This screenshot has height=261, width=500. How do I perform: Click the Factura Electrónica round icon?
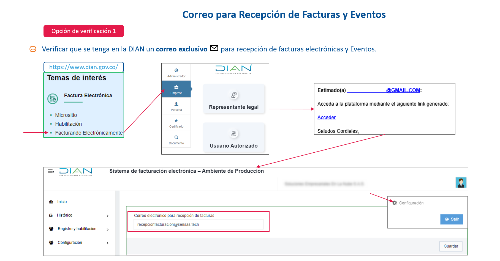(x=53, y=98)
